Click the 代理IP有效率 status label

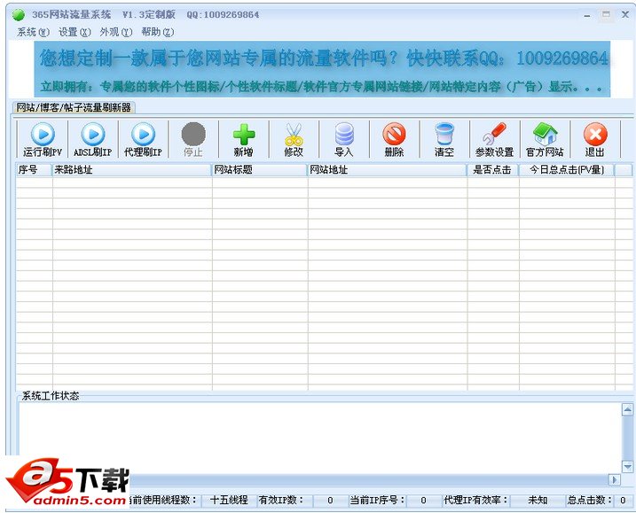475,500
